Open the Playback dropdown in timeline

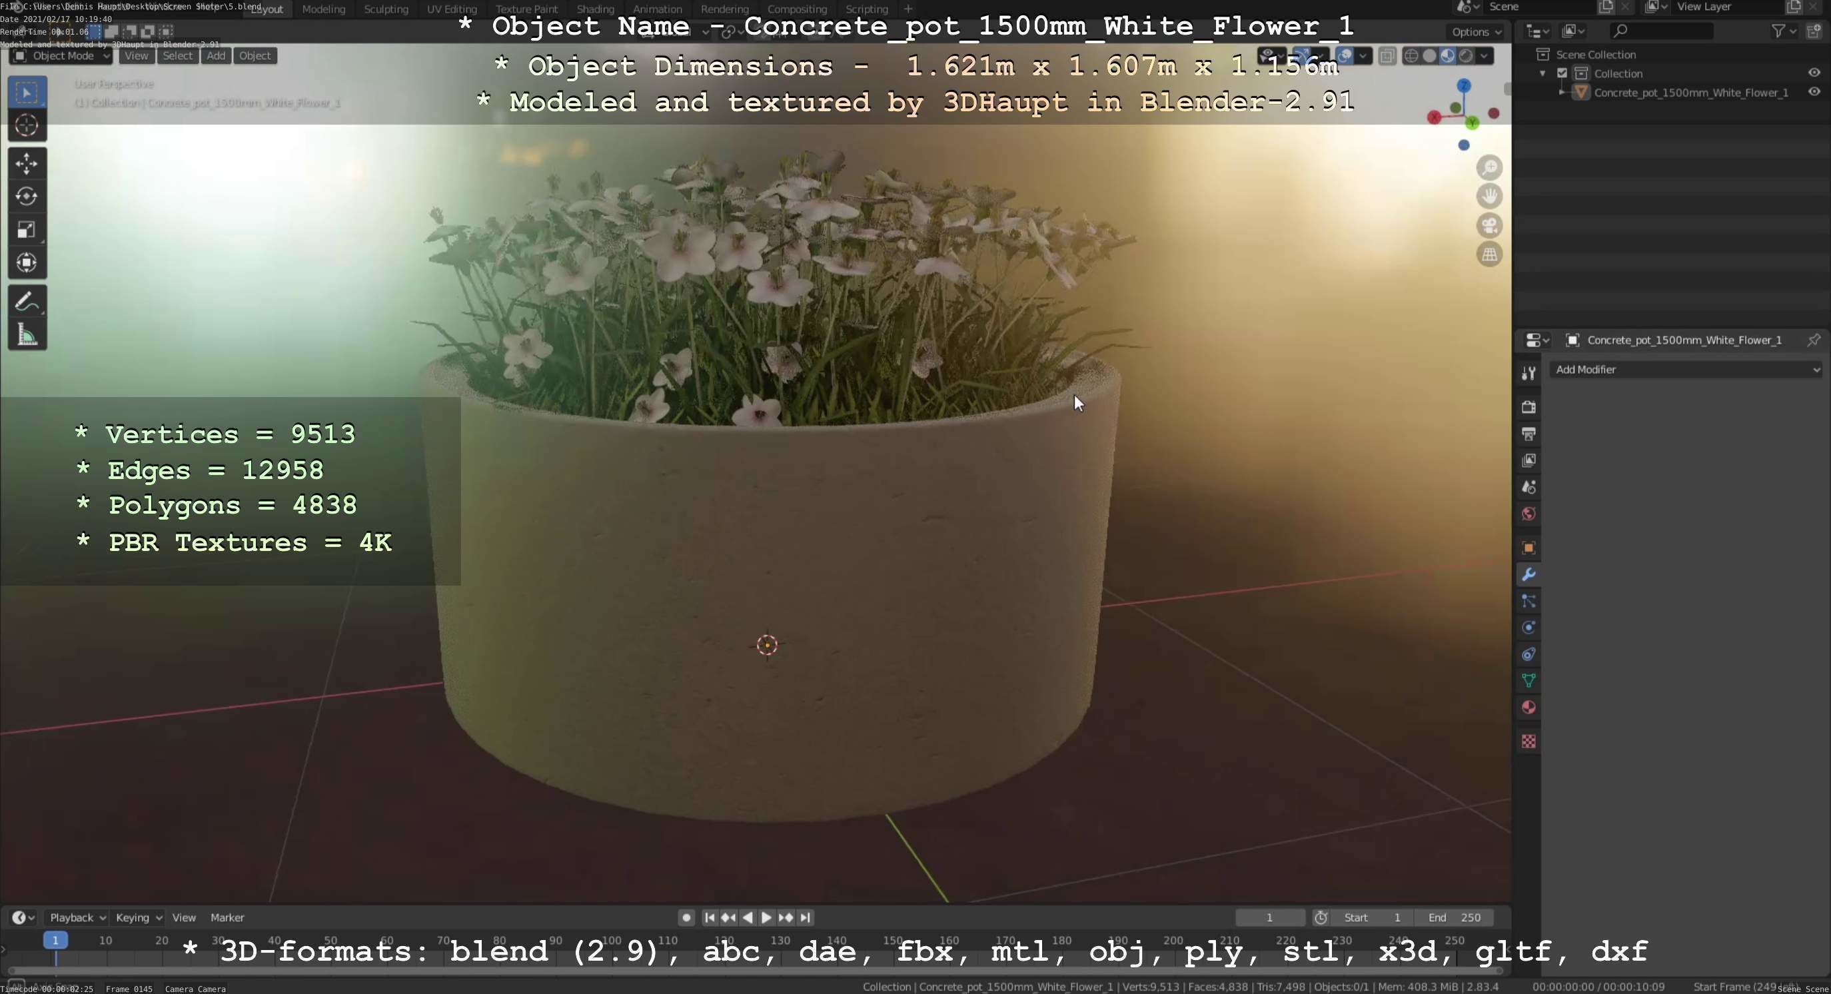point(77,917)
